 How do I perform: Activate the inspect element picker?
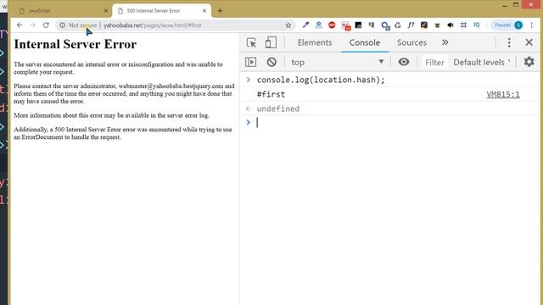click(251, 42)
